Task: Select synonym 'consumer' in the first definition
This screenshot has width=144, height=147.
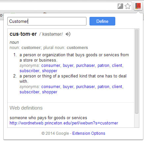Action: pos(51,66)
